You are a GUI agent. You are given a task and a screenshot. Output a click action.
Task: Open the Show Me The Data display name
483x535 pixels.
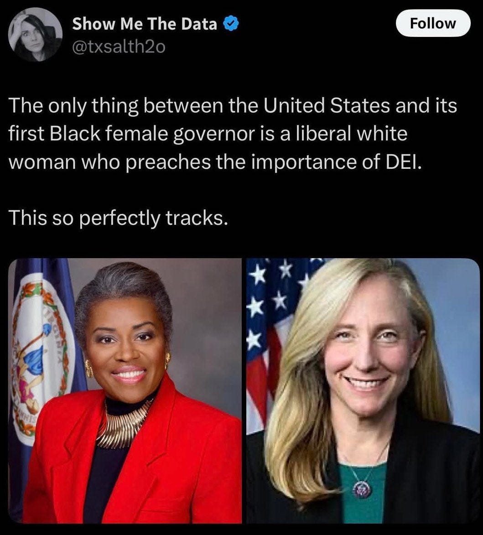pos(145,24)
